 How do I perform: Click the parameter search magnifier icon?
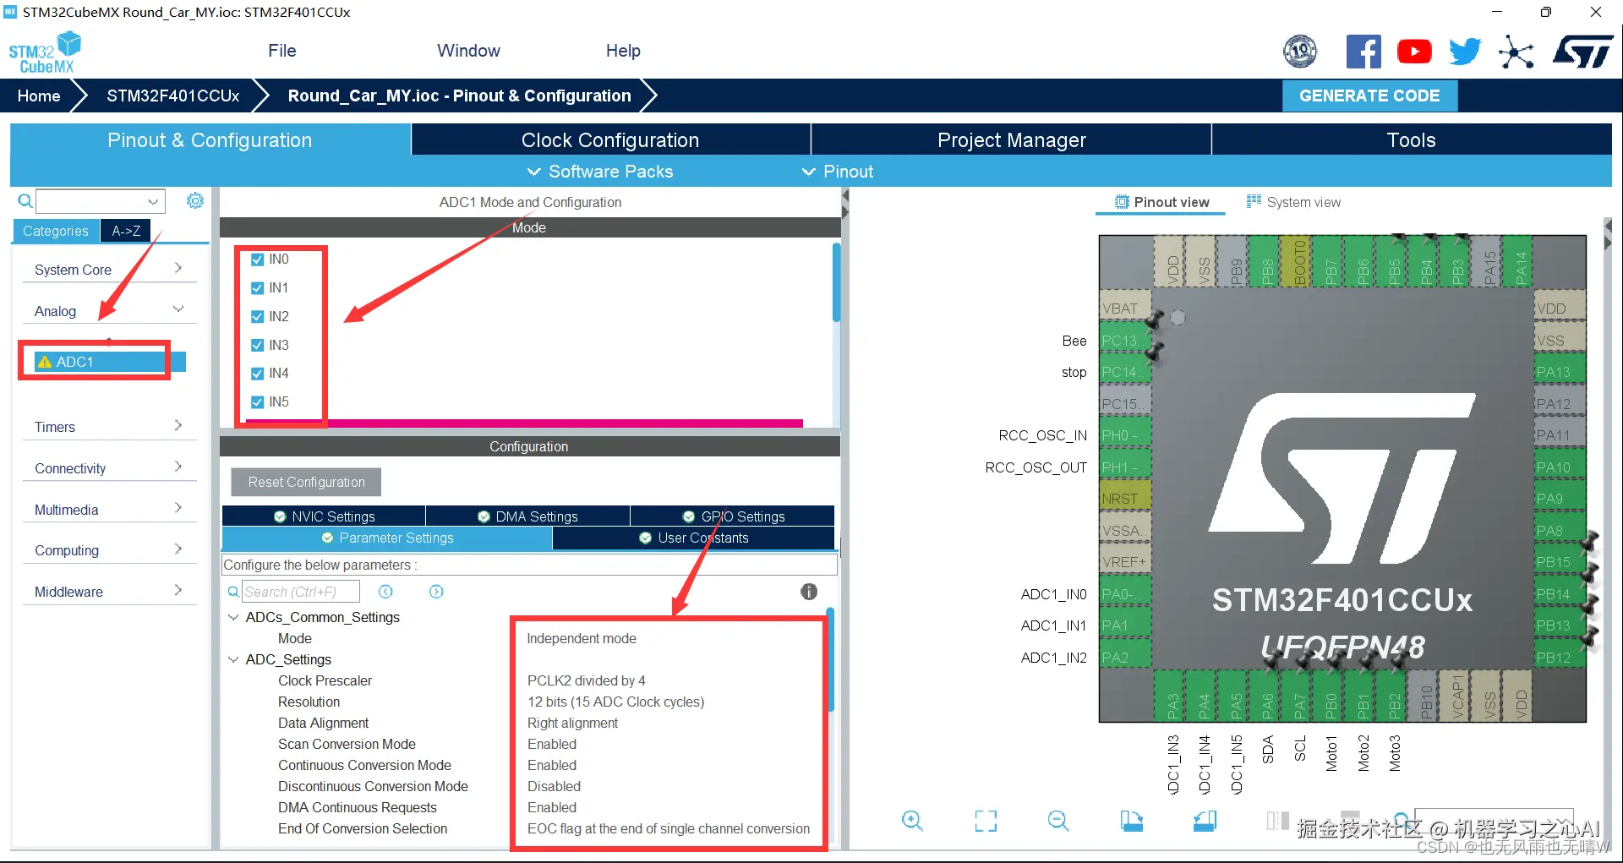tap(233, 592)
